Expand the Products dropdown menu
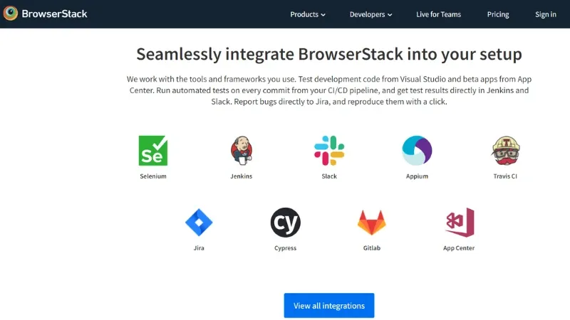Image resolution: width=570 pixels, height=320 pixels. 308,14
